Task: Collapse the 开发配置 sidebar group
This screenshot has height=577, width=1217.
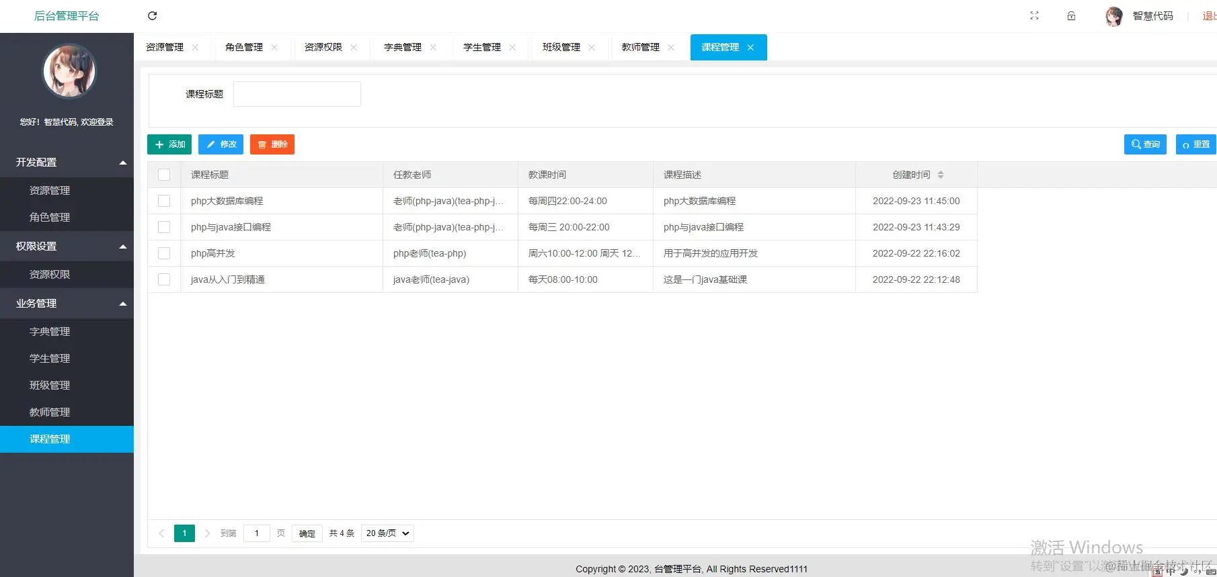Action: click(x=67, y=163)
